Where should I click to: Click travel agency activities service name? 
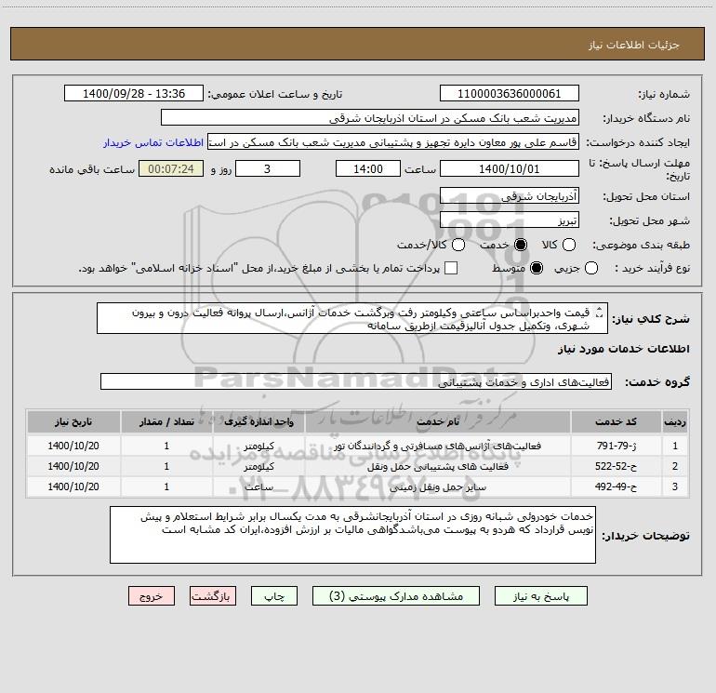point(437,446)
